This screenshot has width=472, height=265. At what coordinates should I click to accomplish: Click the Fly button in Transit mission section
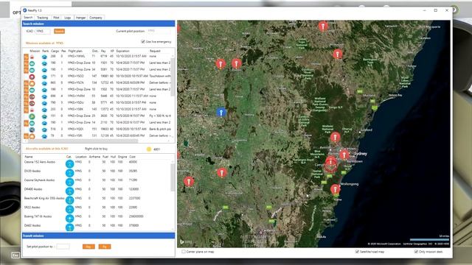tap(105, 247)
